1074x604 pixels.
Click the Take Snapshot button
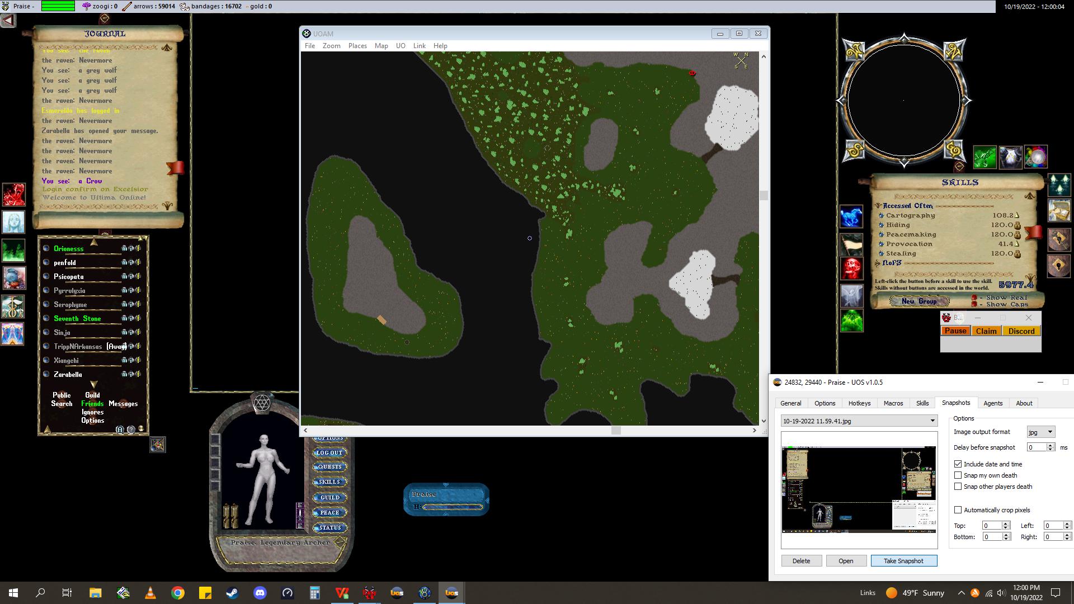point(903,561)
